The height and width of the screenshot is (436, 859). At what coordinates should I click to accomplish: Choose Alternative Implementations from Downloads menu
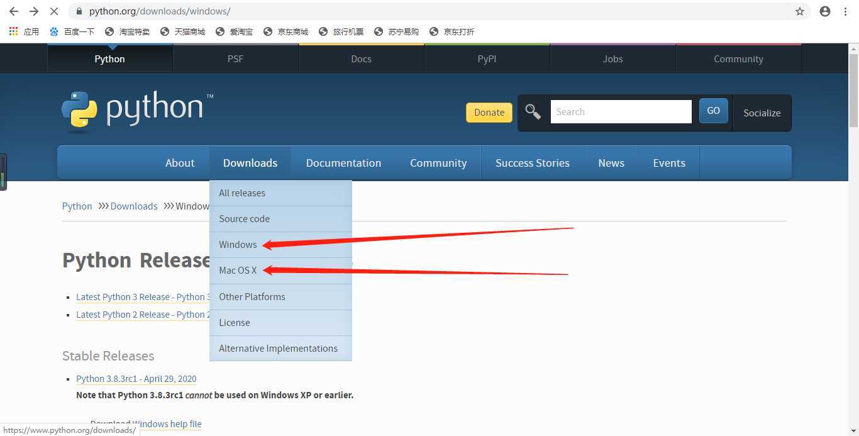click(x=280, y=349)
